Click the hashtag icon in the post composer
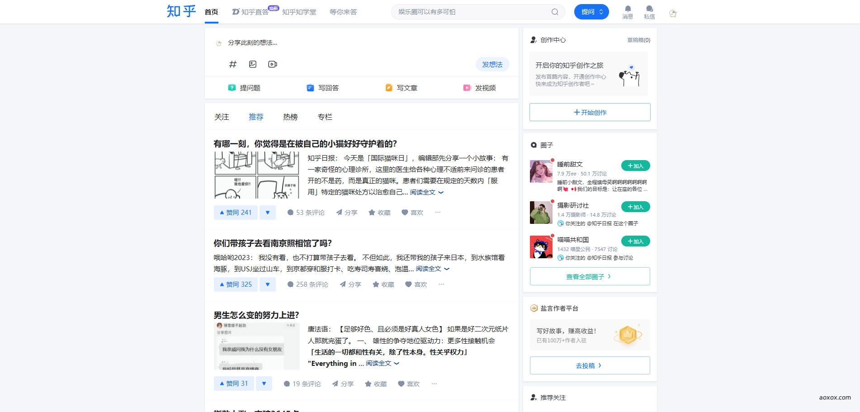This screenshot has height=412, width=860. coord(233,64)
